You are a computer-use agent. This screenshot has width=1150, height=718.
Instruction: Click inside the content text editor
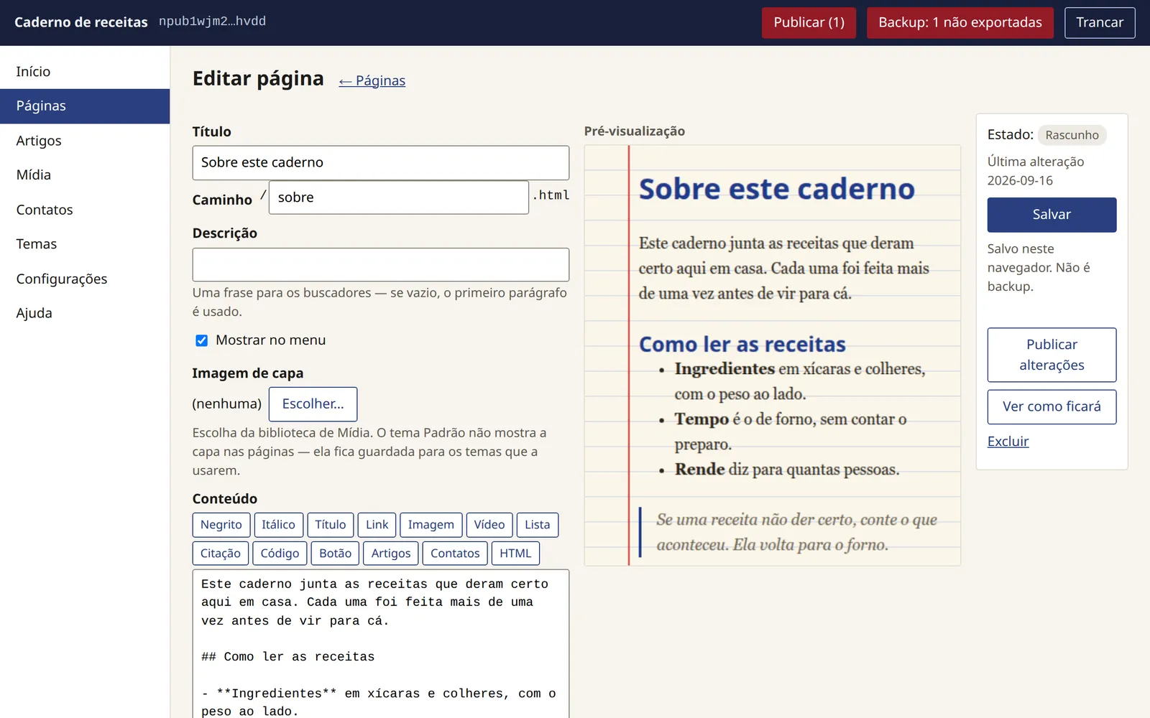coord(380,644)
